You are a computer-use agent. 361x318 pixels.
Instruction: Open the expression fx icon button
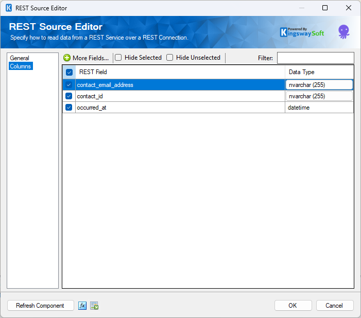pos(82,306)
